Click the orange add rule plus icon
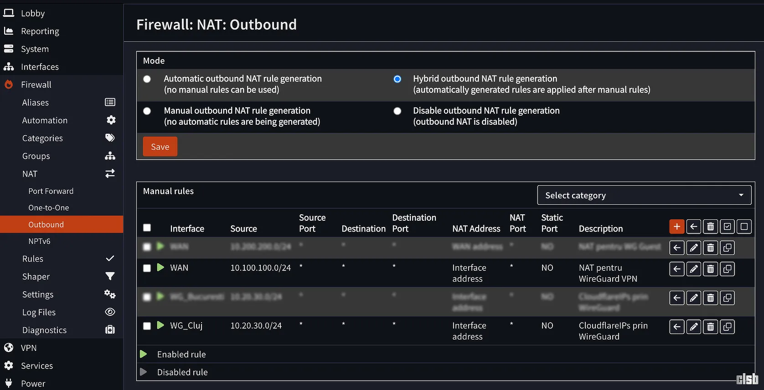This screenshot has height=390, width=764. coord(676,226)
